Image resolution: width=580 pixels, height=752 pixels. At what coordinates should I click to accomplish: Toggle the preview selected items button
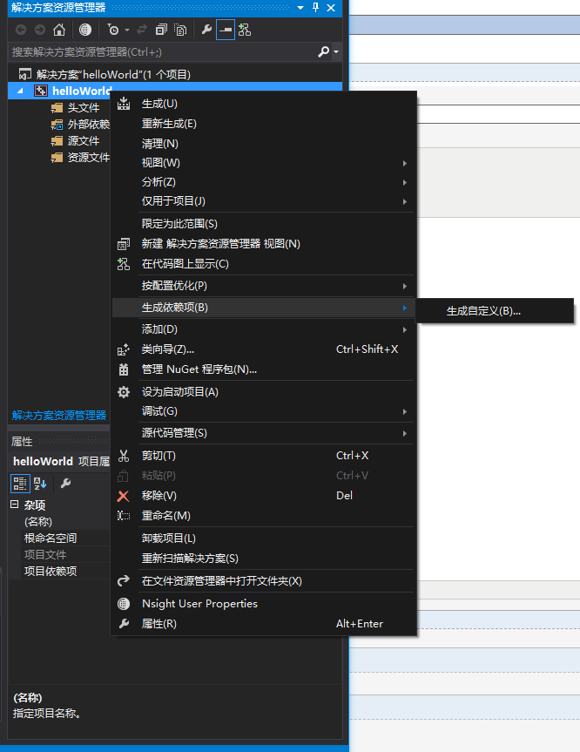tap(226, 30)
